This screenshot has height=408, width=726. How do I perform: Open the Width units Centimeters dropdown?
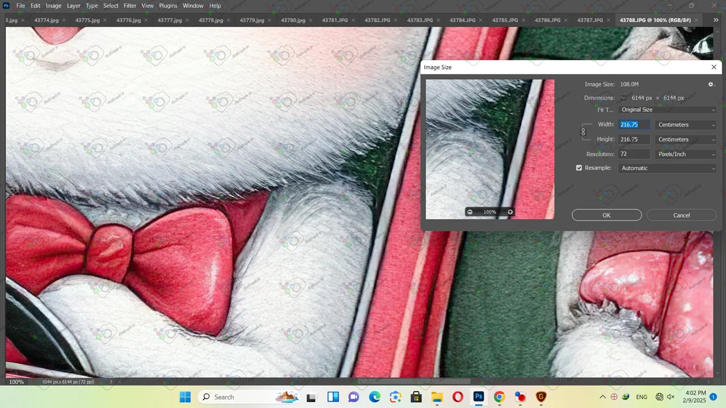coord(686,125)
